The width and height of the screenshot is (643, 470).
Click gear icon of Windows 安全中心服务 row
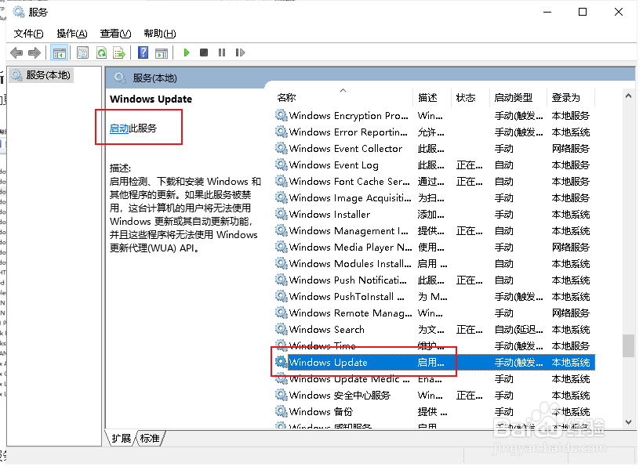pyautogui.click(x=281, y=395)
